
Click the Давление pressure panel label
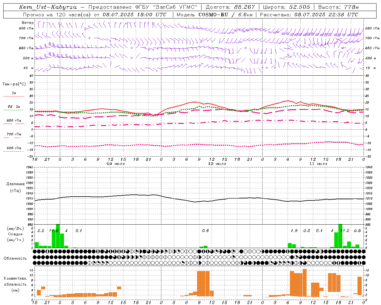pos(15,184)
